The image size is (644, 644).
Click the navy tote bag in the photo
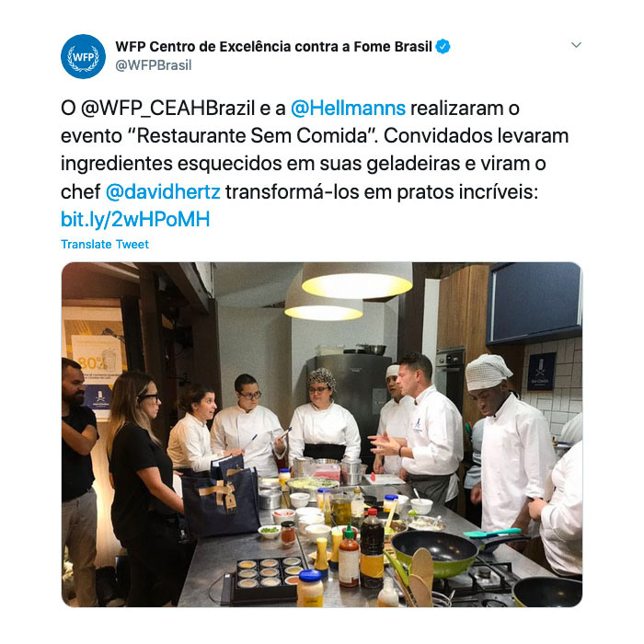221,498
